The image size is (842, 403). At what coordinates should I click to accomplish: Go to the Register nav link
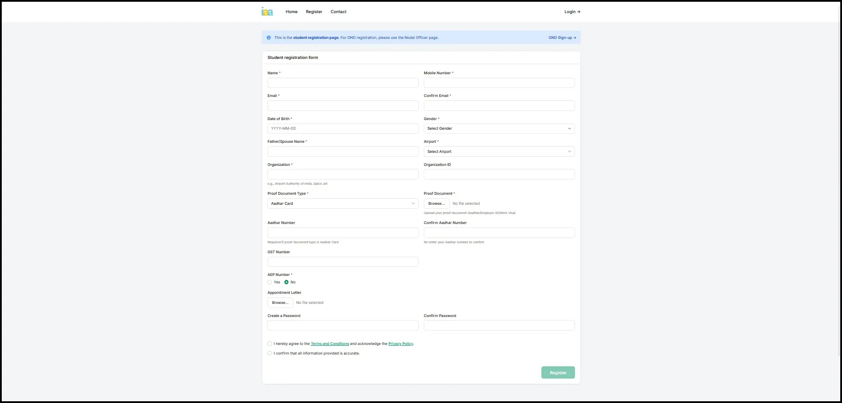click(x=314, y=12)
